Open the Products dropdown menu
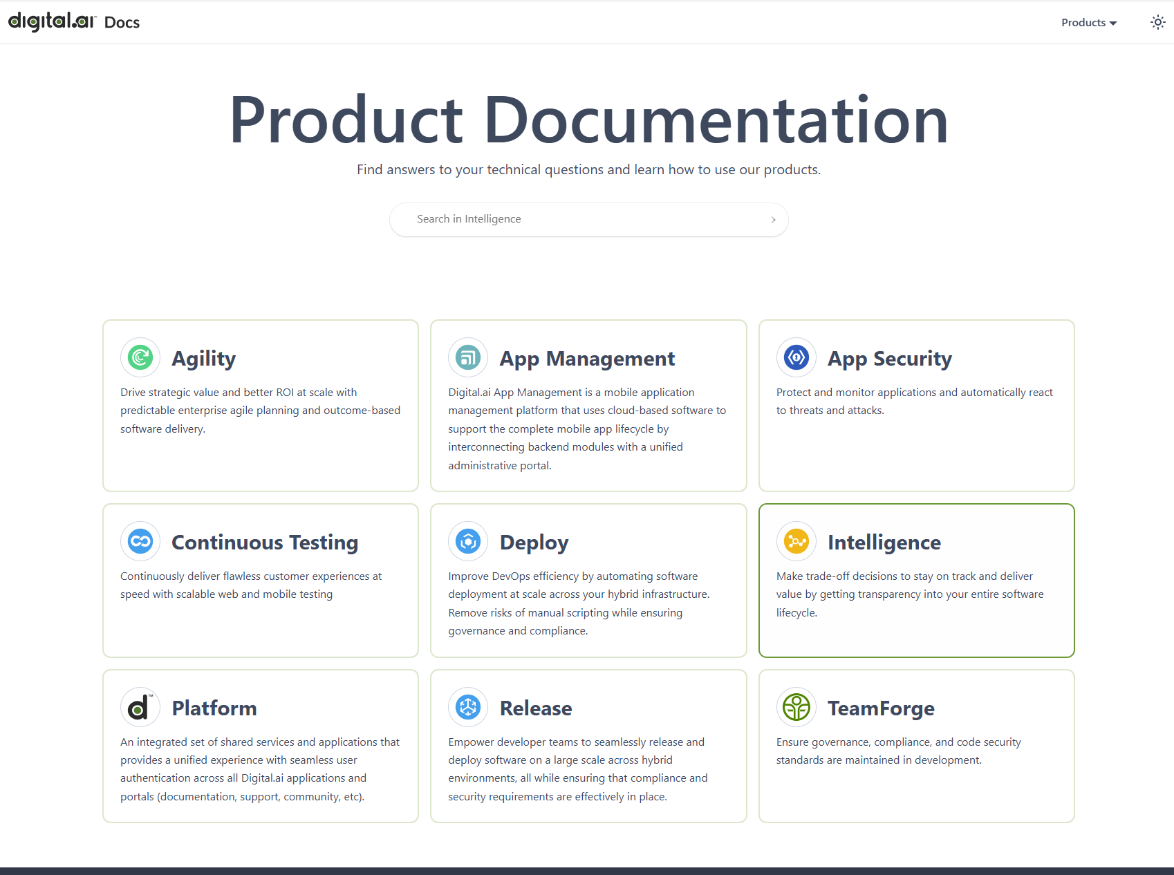1174x875 pixels. click(1089, 22)
